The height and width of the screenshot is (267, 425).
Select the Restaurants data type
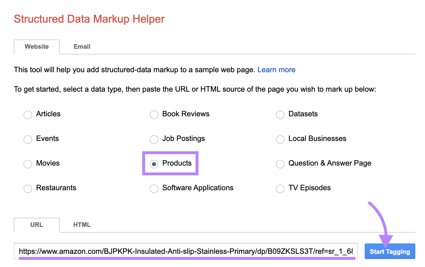pos(28,189)
